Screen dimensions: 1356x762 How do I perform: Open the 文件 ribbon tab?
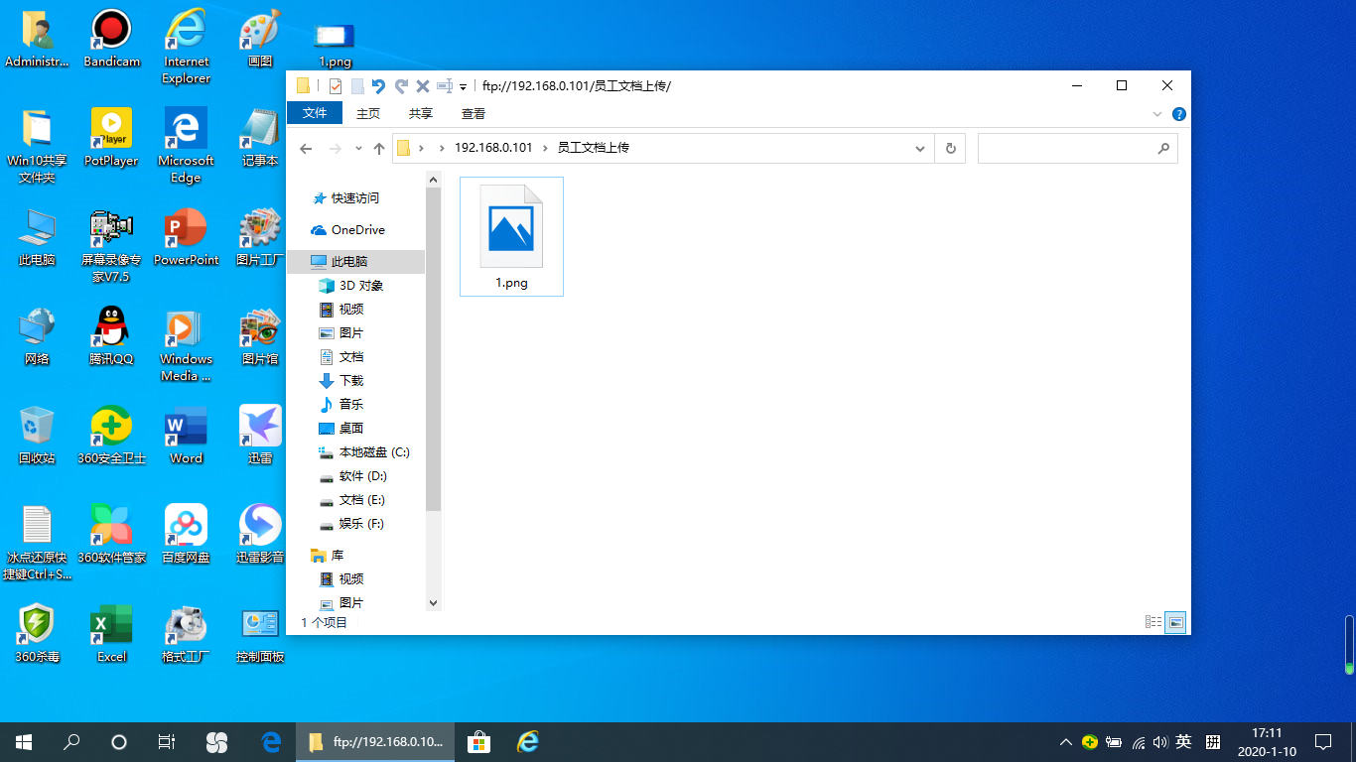[x=315, y=113]
